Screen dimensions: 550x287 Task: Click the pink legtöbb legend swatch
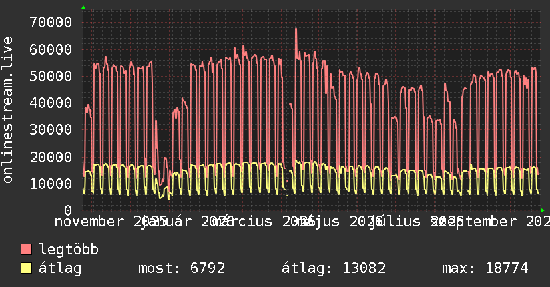click(26, 249)
